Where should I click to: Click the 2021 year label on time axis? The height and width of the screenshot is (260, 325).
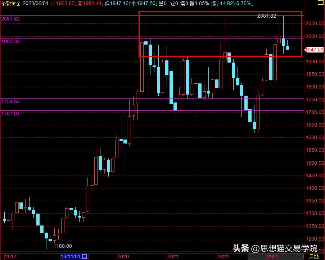[x=173, y=257]
